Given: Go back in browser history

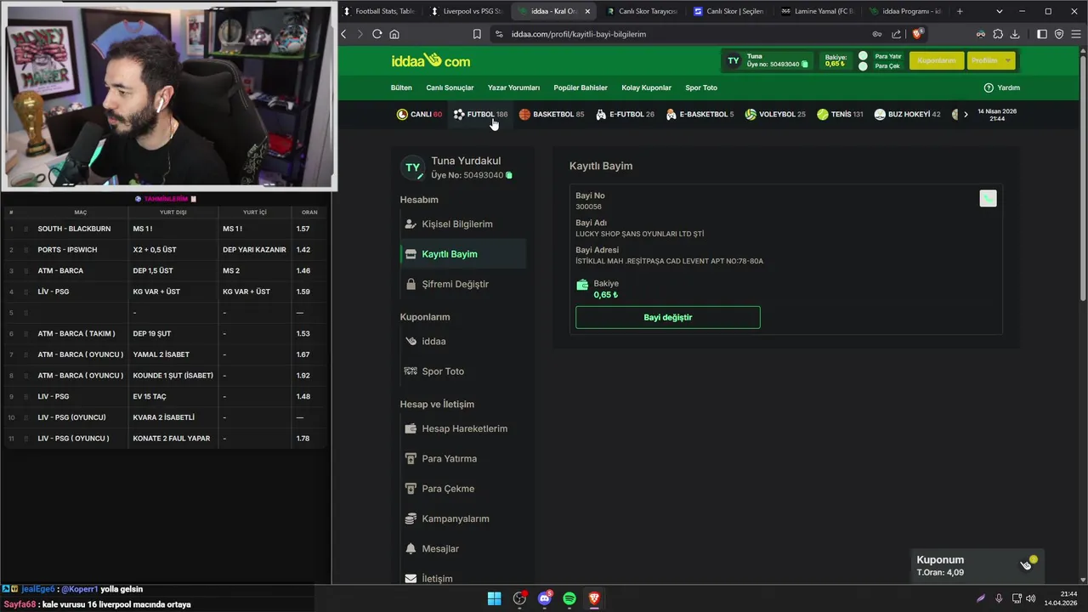Looking at the screenshot, I should click(343, 34).
